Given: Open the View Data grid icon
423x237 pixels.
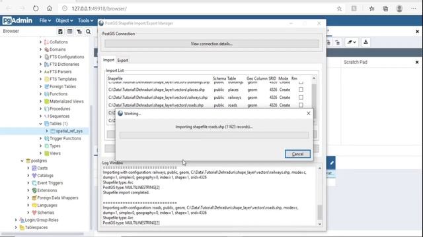Looking at the screenshot, I should [x=69, y=32].
